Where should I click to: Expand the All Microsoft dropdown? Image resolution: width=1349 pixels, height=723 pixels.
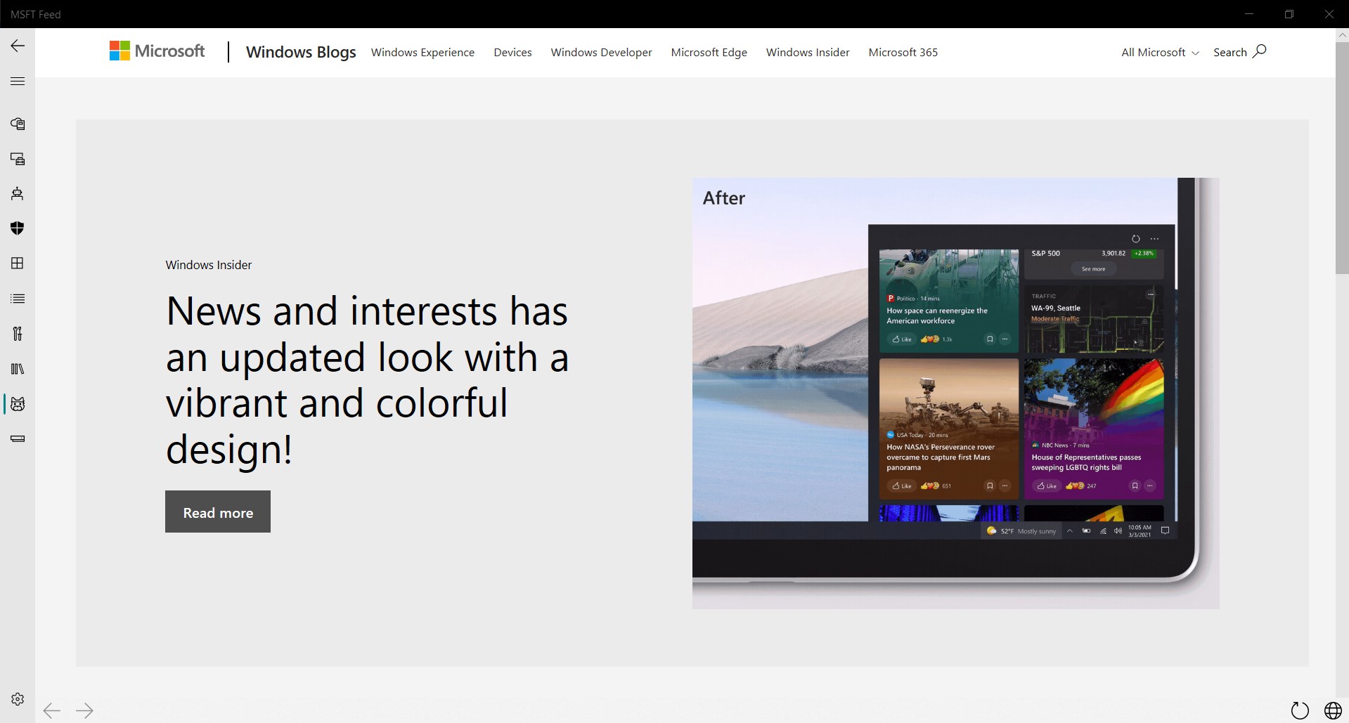click(x=1160, y=52)
